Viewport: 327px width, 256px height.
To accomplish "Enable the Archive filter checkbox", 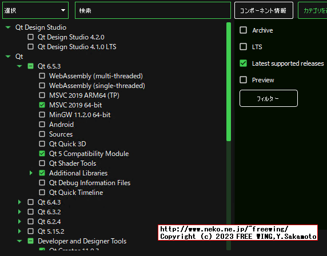I will point(243,30).
